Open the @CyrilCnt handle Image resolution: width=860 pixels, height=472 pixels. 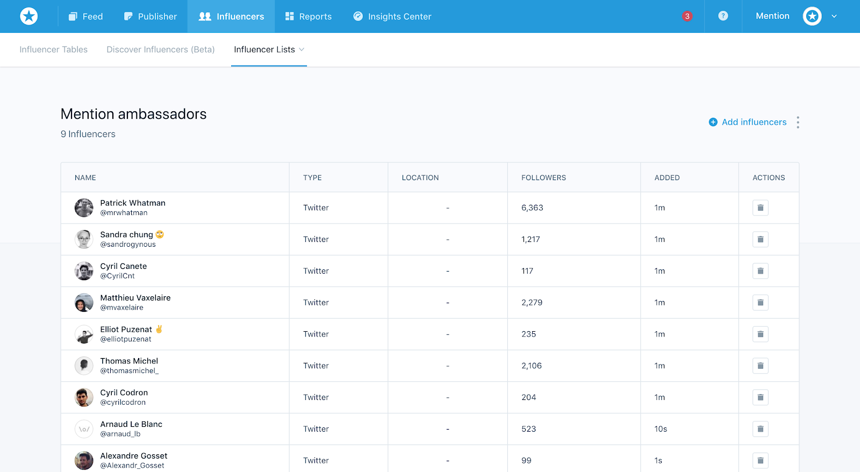(117, 276)
